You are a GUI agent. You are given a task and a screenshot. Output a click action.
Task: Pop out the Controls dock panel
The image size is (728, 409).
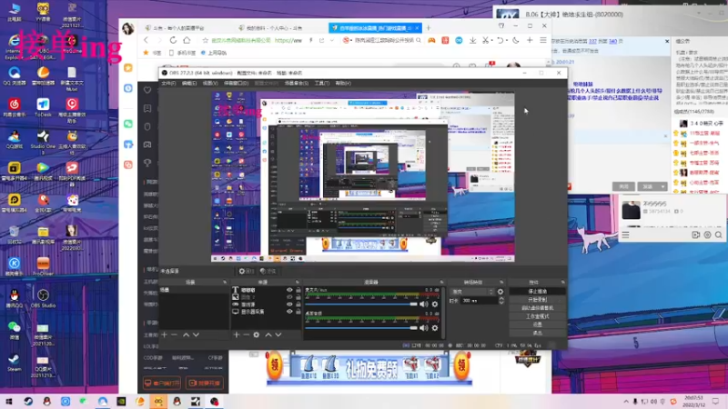coord(562,282)
